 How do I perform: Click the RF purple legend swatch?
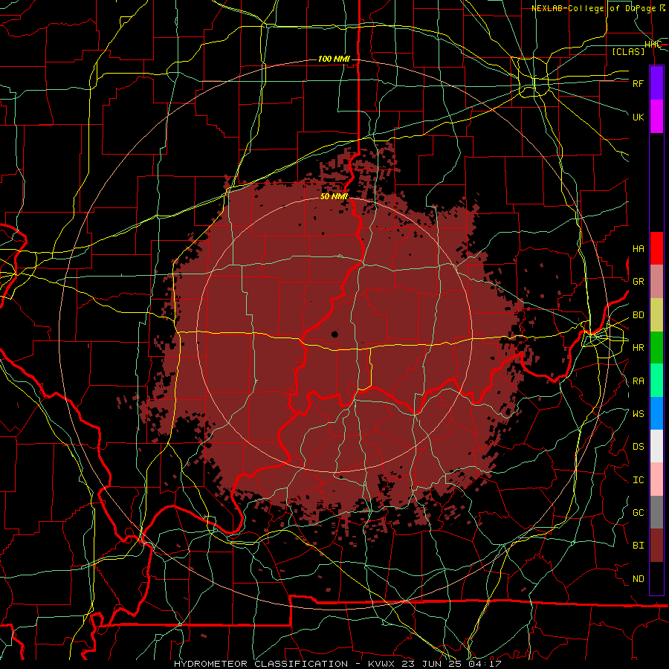(x=656, y=83)
